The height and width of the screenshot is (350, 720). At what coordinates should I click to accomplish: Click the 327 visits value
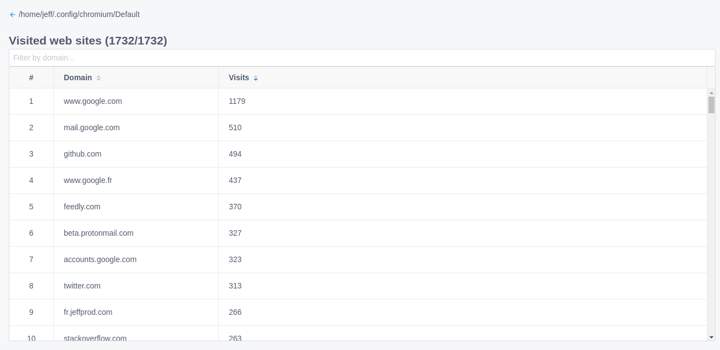click(x=235, y=233)
